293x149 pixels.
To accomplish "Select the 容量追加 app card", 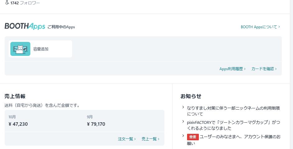I will pos(41,49).
